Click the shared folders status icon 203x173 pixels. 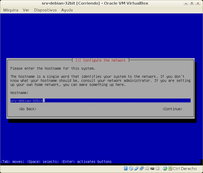tap(147, 168)
